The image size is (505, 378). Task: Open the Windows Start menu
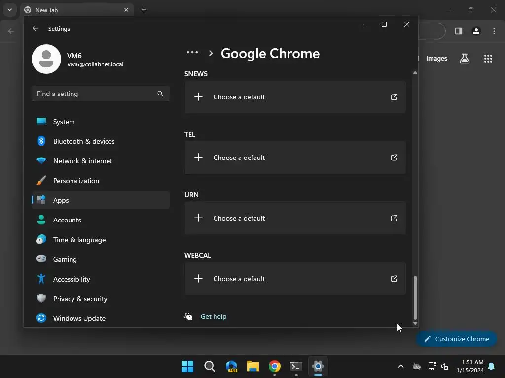coord(188,366)
